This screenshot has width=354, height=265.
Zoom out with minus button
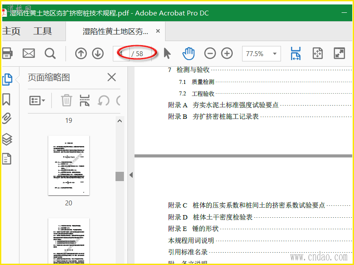pos(210,53)
